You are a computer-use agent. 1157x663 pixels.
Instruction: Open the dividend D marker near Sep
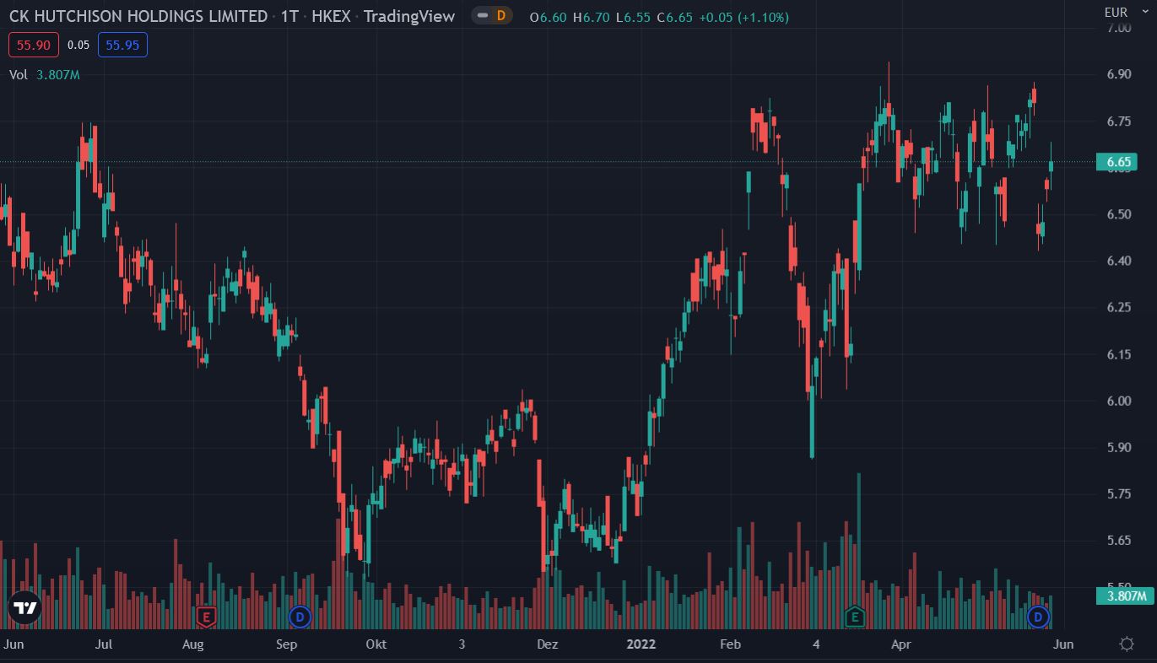(300, 617)
